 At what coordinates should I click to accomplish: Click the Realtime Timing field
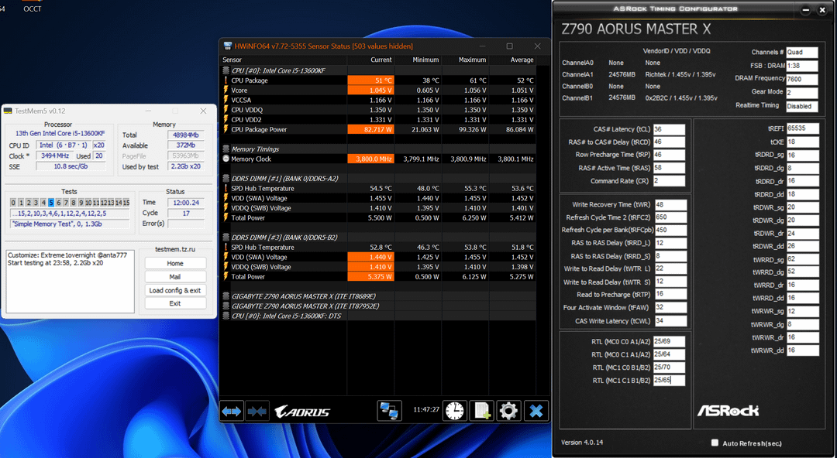pyautogui.click(x=802, y=105)
